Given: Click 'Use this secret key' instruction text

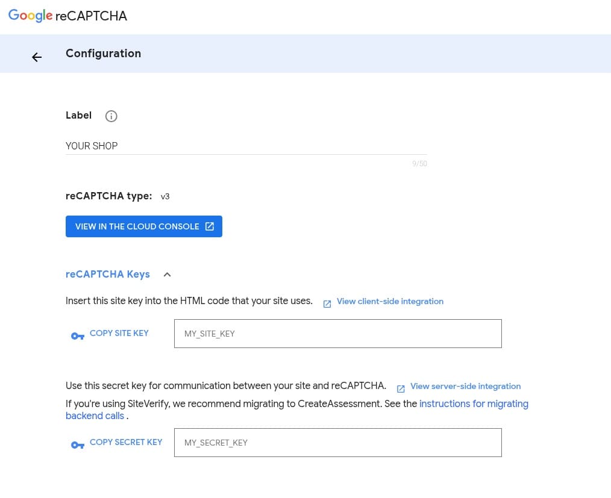Looking at the screenshot, I should 226,386.
